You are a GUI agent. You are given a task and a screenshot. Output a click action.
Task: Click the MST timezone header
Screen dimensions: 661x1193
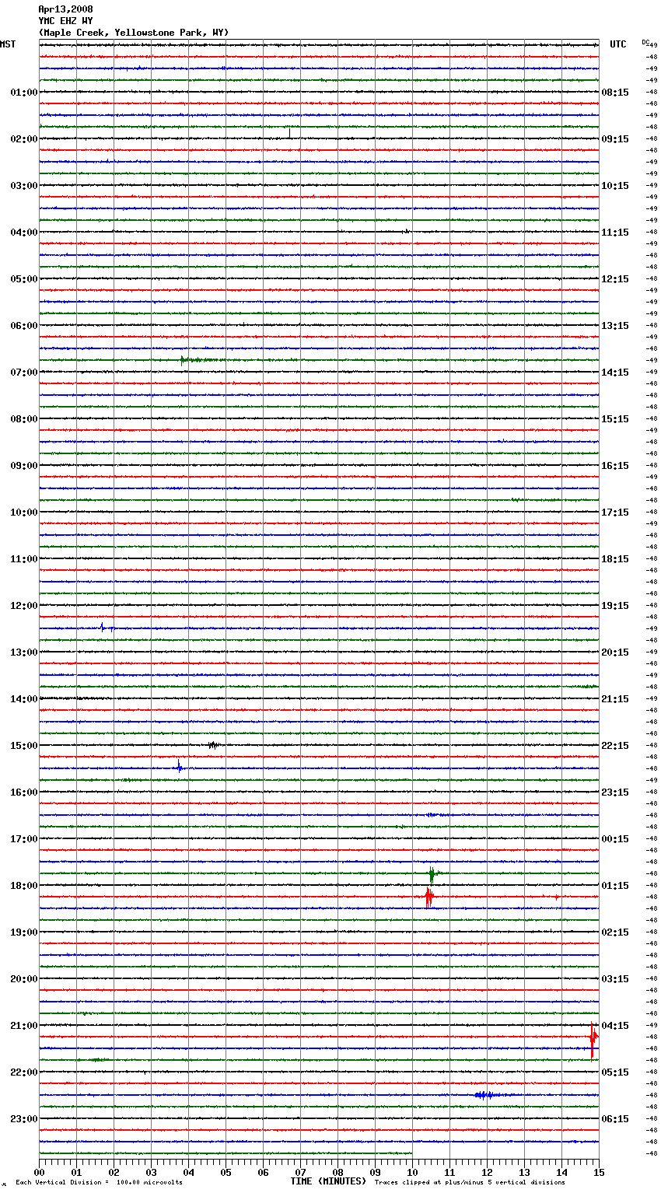[x=8, y=44]
